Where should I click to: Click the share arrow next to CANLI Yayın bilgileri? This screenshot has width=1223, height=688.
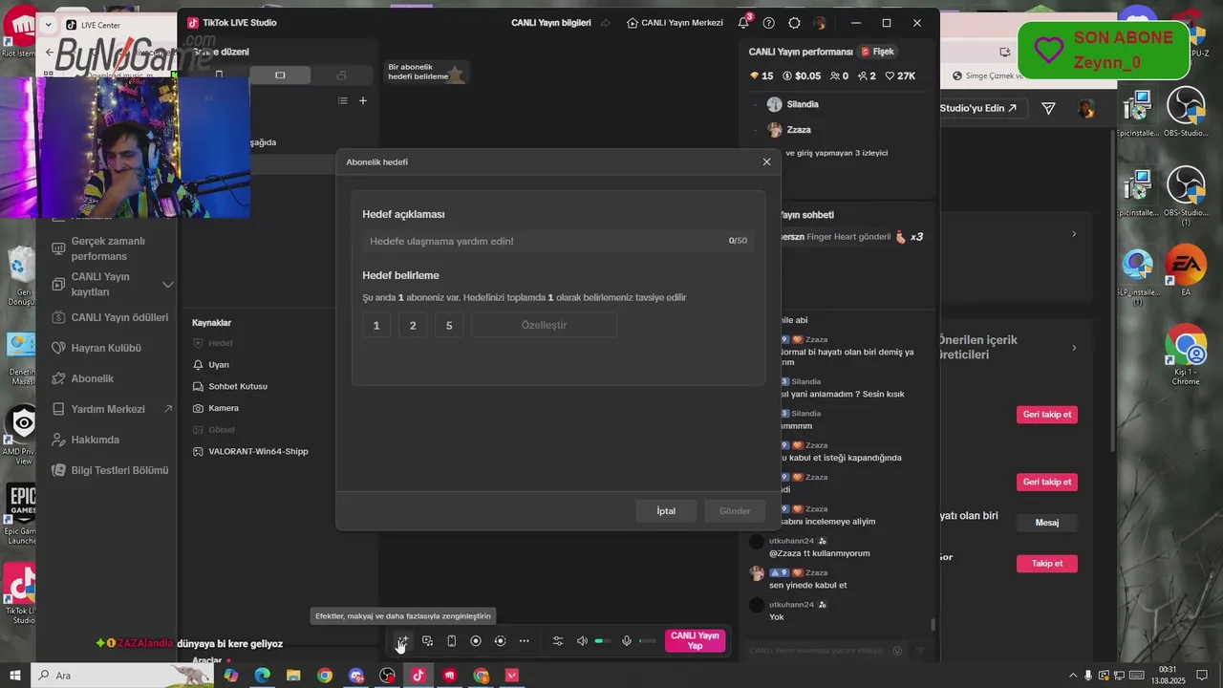click(x=605, y=23)
